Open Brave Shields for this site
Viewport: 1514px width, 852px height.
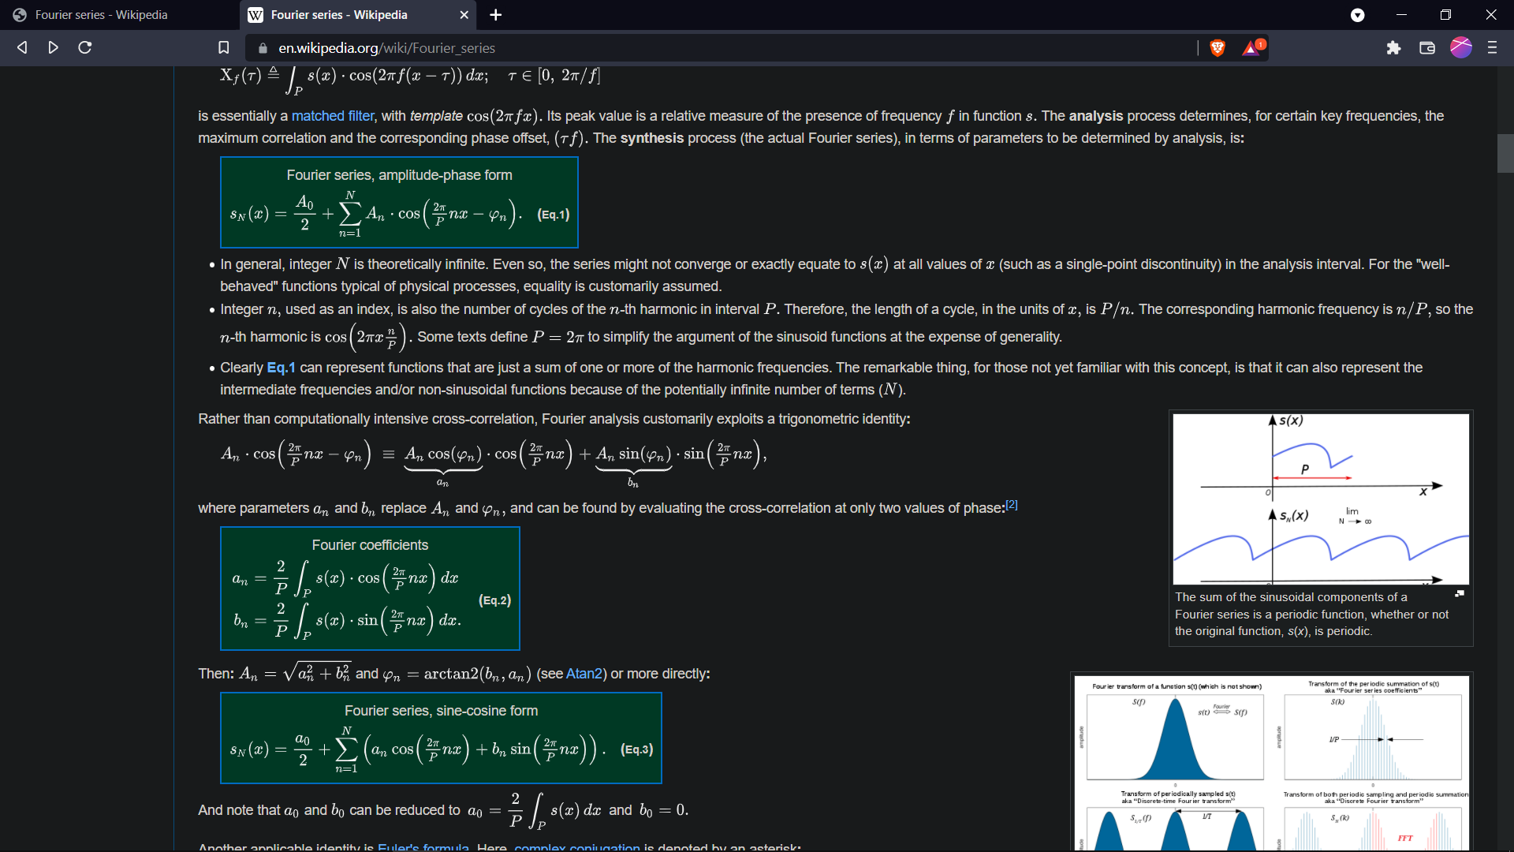coord(1217,47)
